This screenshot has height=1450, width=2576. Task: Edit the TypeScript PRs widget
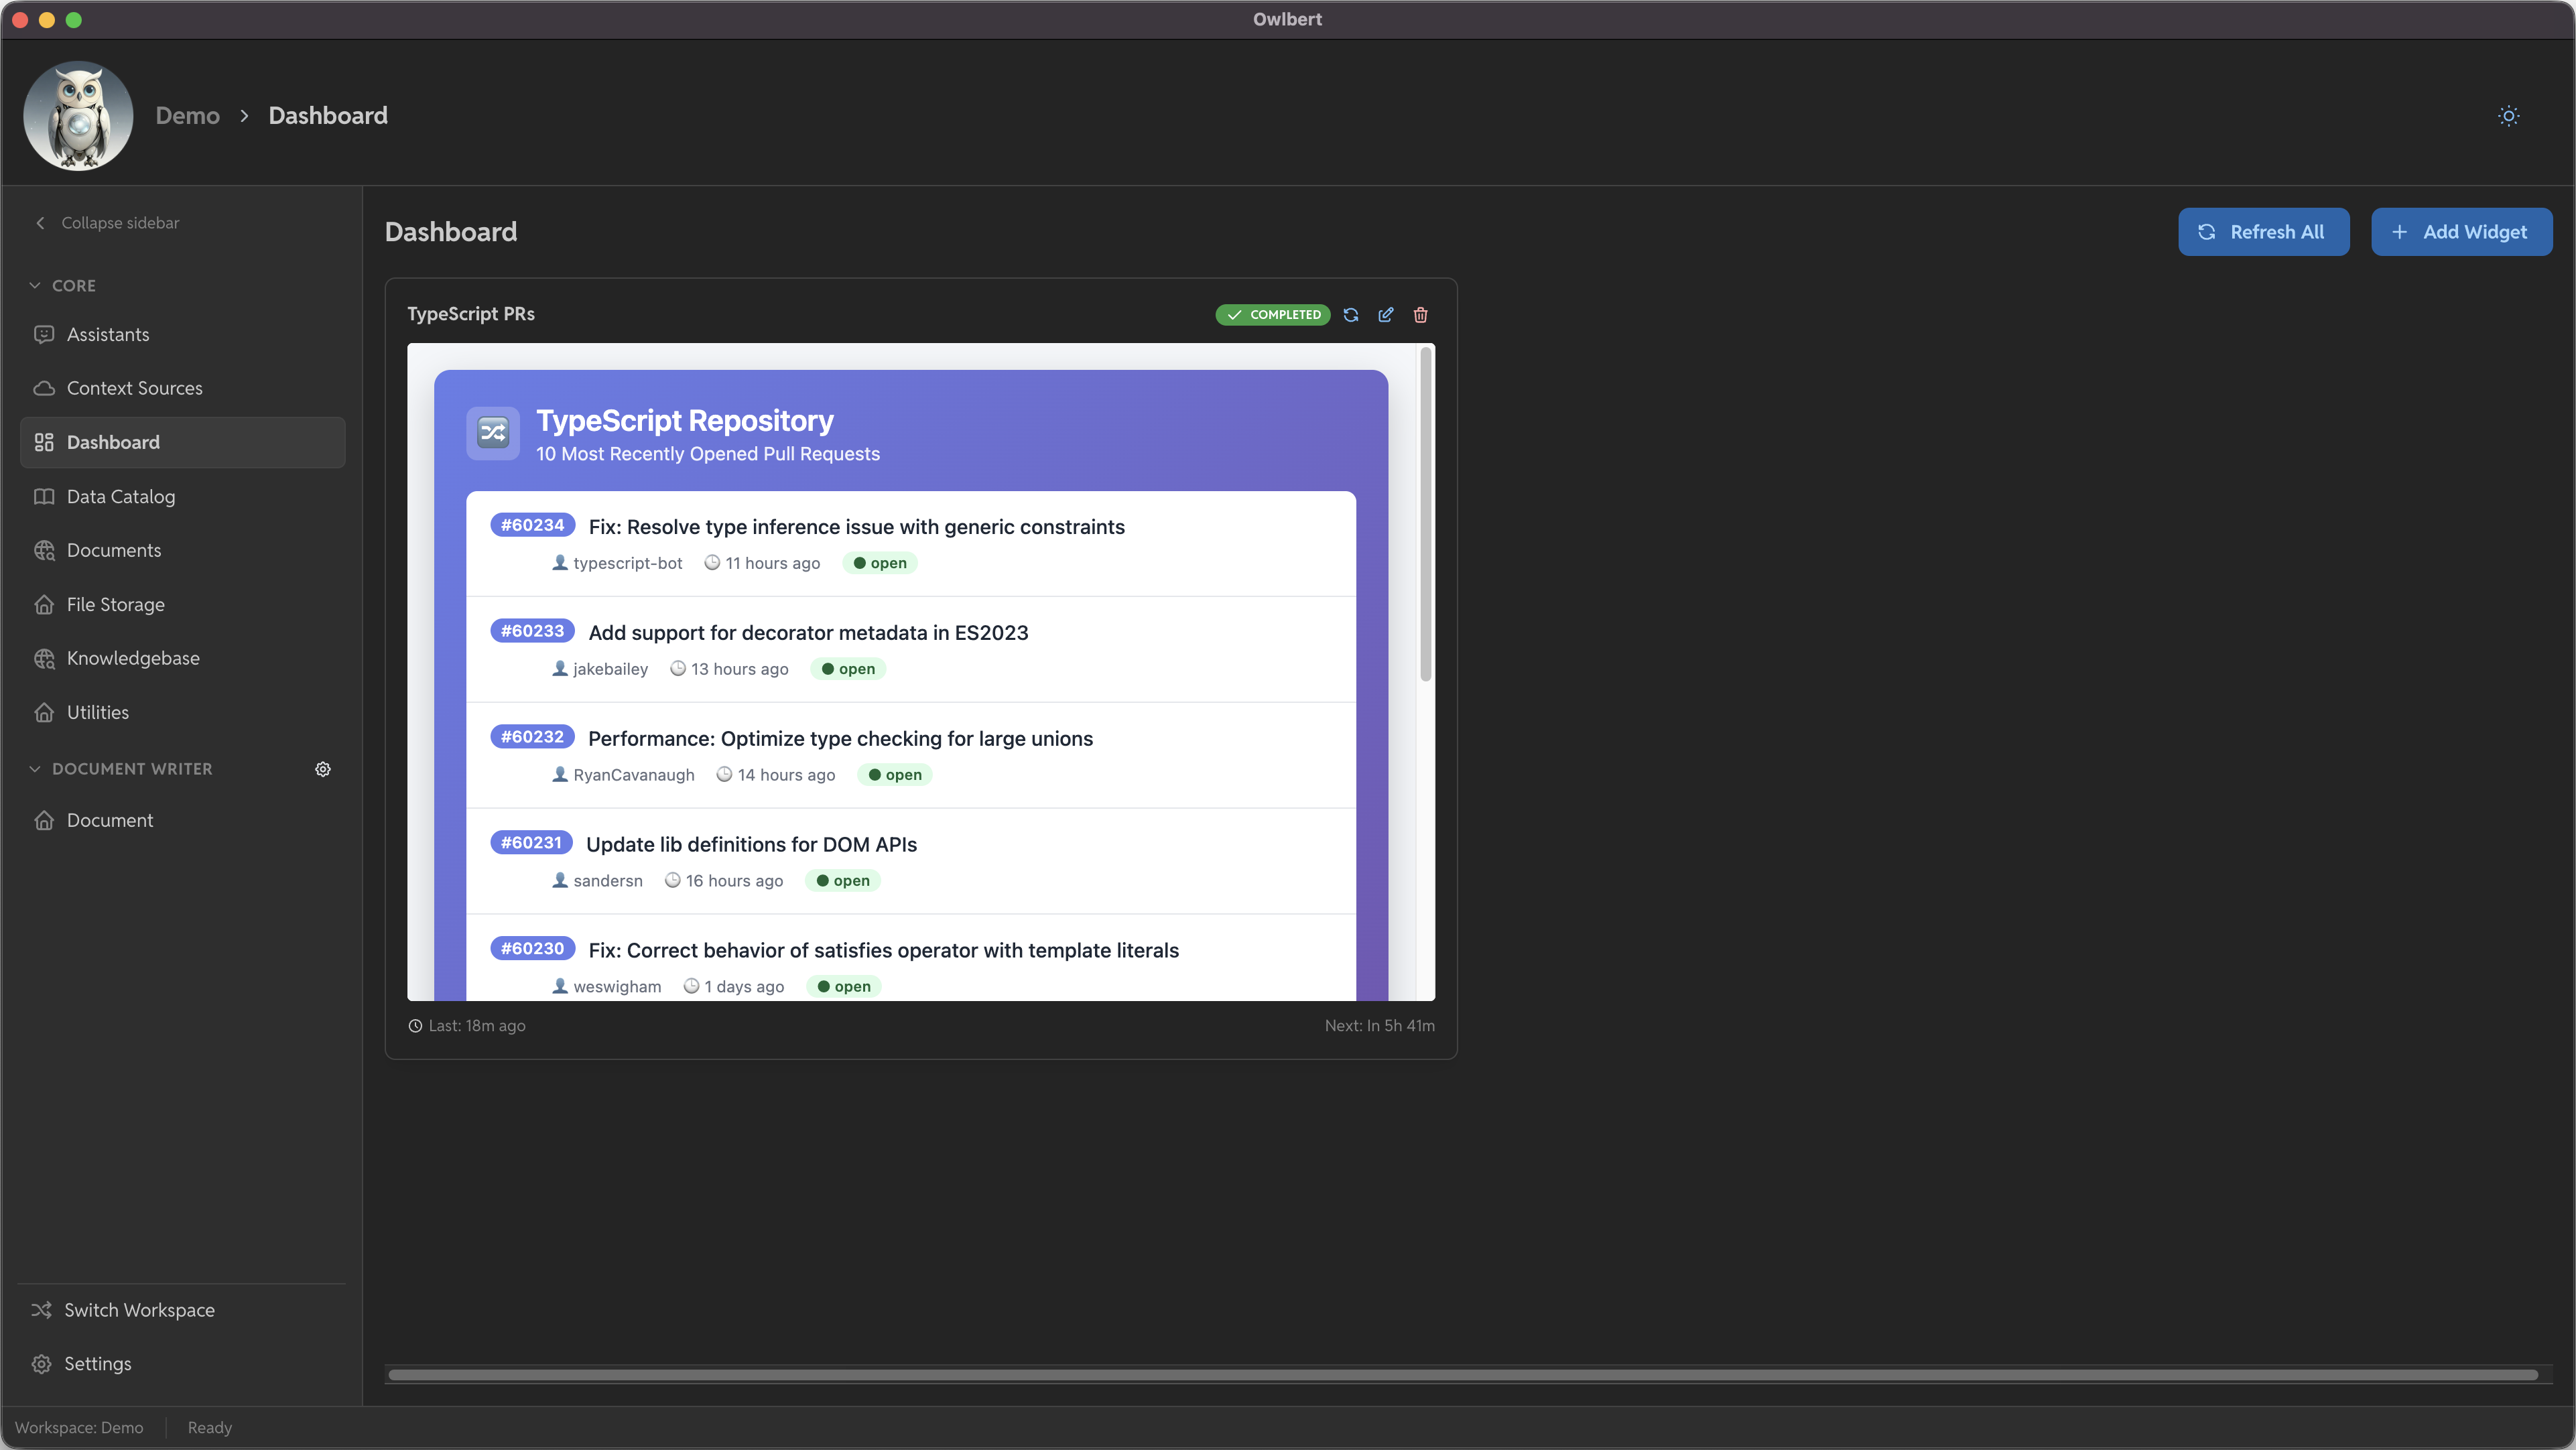(x=1386, y=315)
